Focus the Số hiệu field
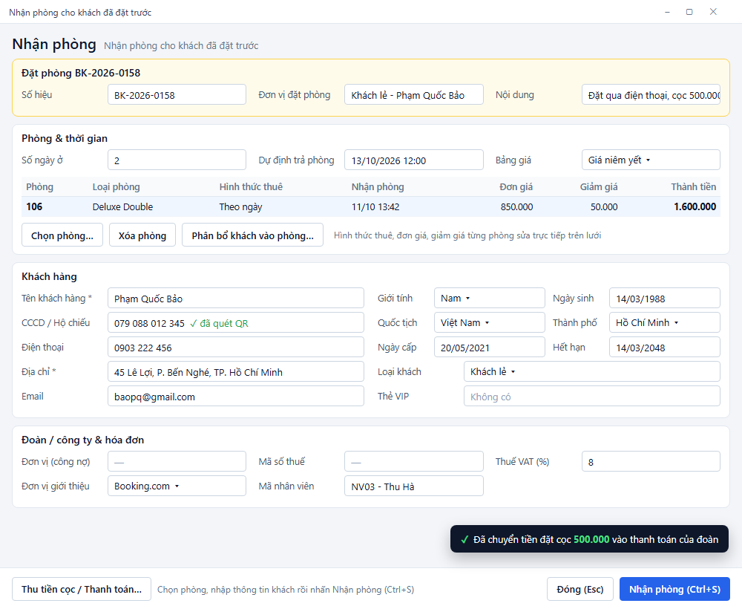Viewport: 742px width, 609px height. pos(177,95)
